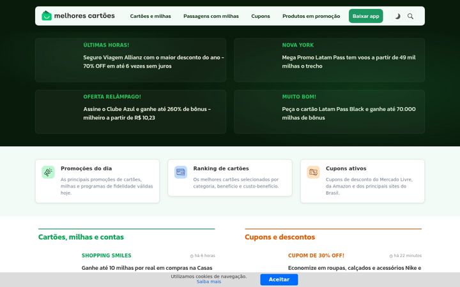
Task: Open search via the magnifier icon
Action: (410, 16)
